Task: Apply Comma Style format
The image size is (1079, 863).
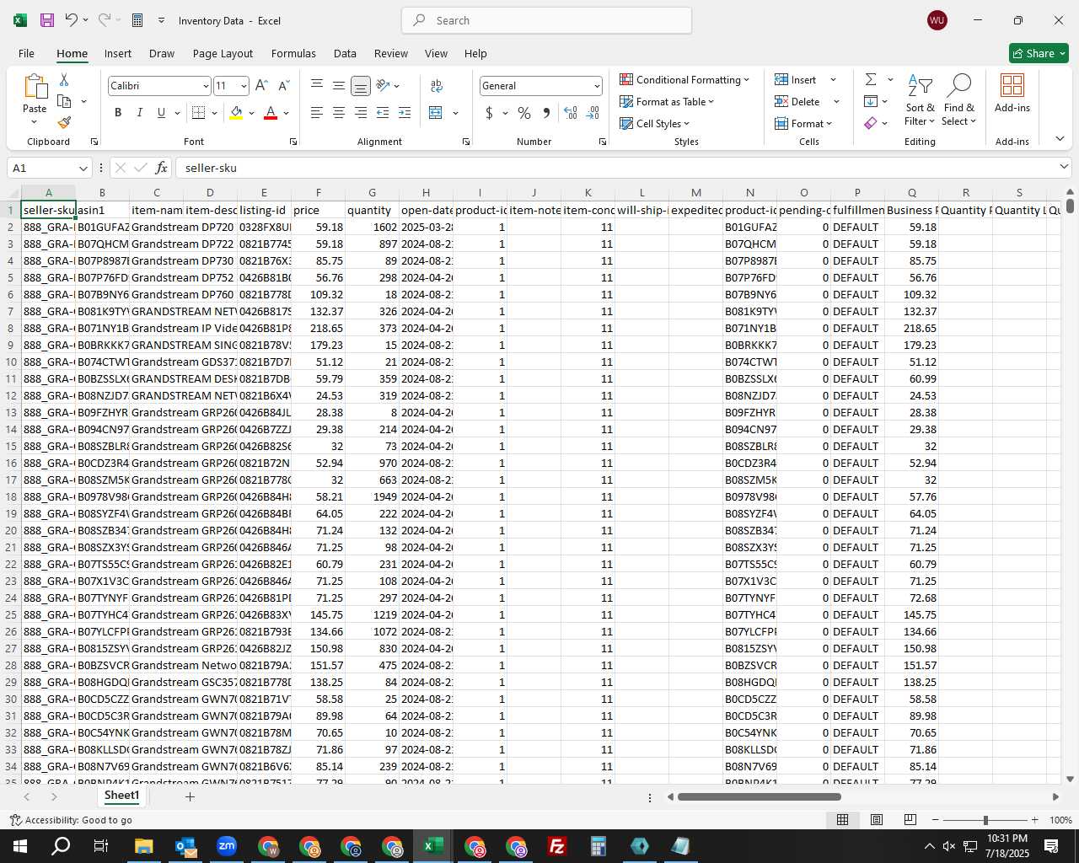Action: (546, 113)
